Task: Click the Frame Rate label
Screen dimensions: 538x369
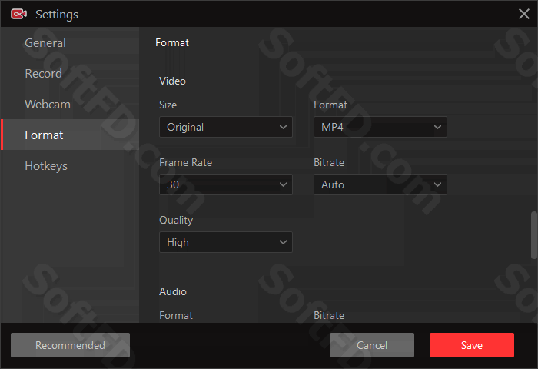Action: 186,162
